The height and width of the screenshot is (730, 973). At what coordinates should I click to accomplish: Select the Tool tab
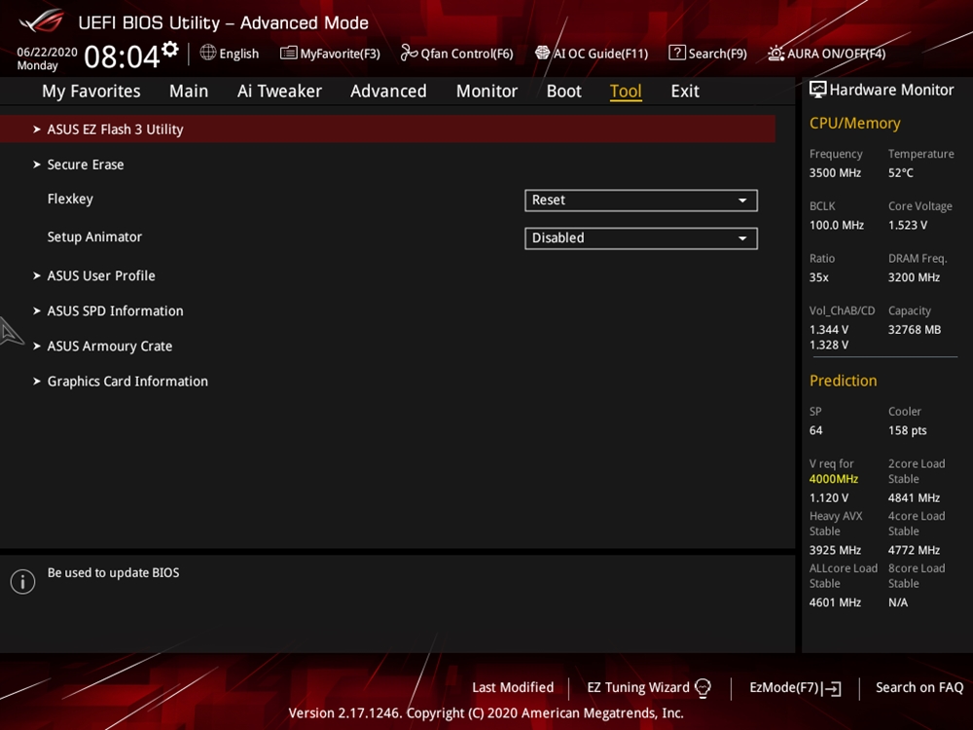tap(626, 91)
